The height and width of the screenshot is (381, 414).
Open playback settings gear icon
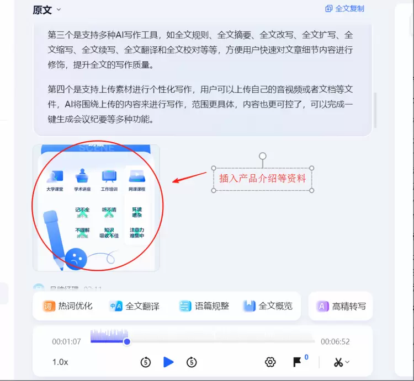coord(270,362)
